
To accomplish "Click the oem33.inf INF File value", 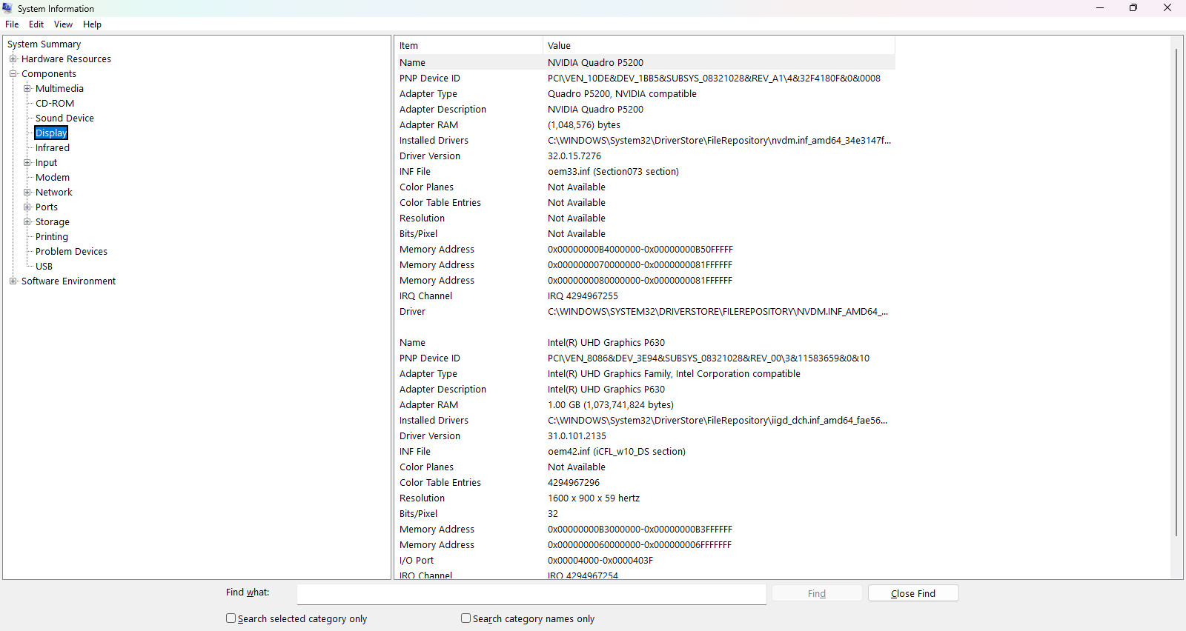I will (613, 172).
